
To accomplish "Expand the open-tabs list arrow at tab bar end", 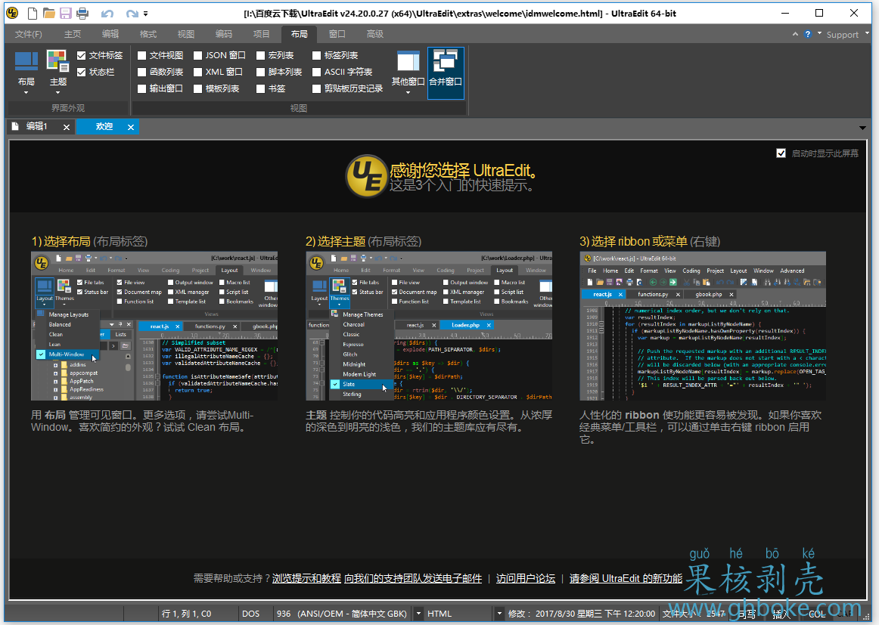I will click(x=862, y=128).
